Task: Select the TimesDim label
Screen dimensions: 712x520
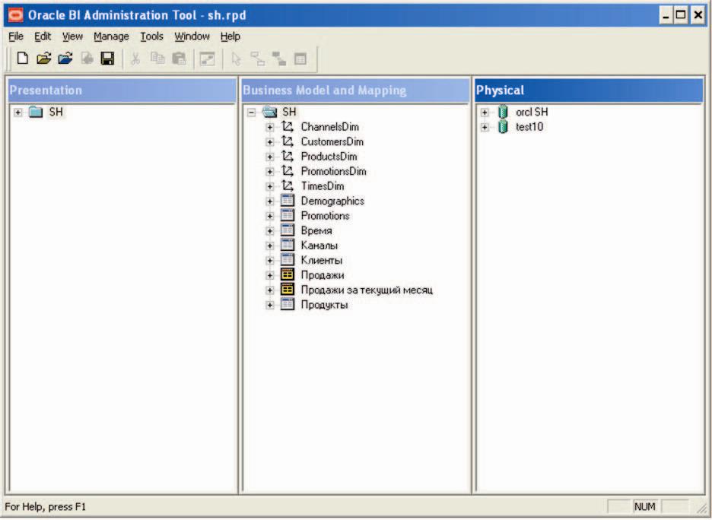Action: pos(323,186)
